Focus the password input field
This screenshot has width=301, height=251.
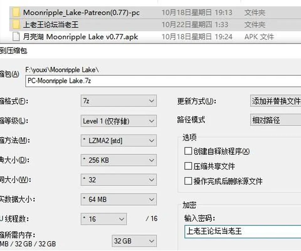click(243, 231)
